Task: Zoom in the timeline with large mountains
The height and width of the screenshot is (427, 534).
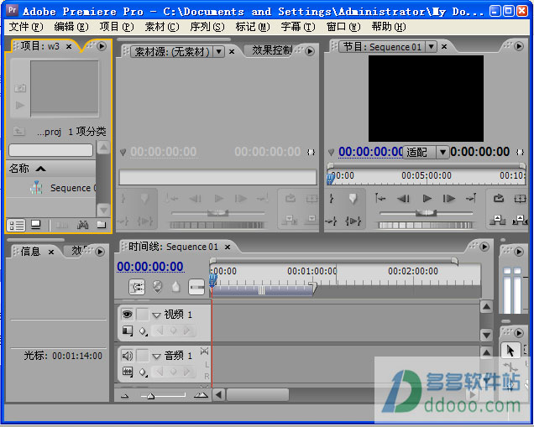Action: (201, 395)
